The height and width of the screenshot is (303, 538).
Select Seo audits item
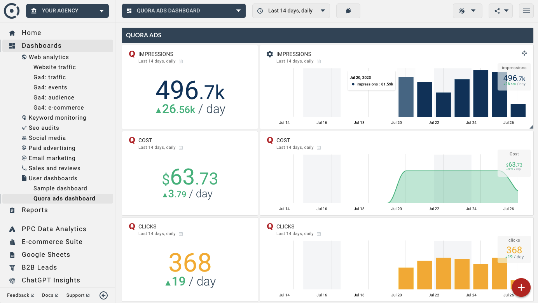click(x=44, y=128)
